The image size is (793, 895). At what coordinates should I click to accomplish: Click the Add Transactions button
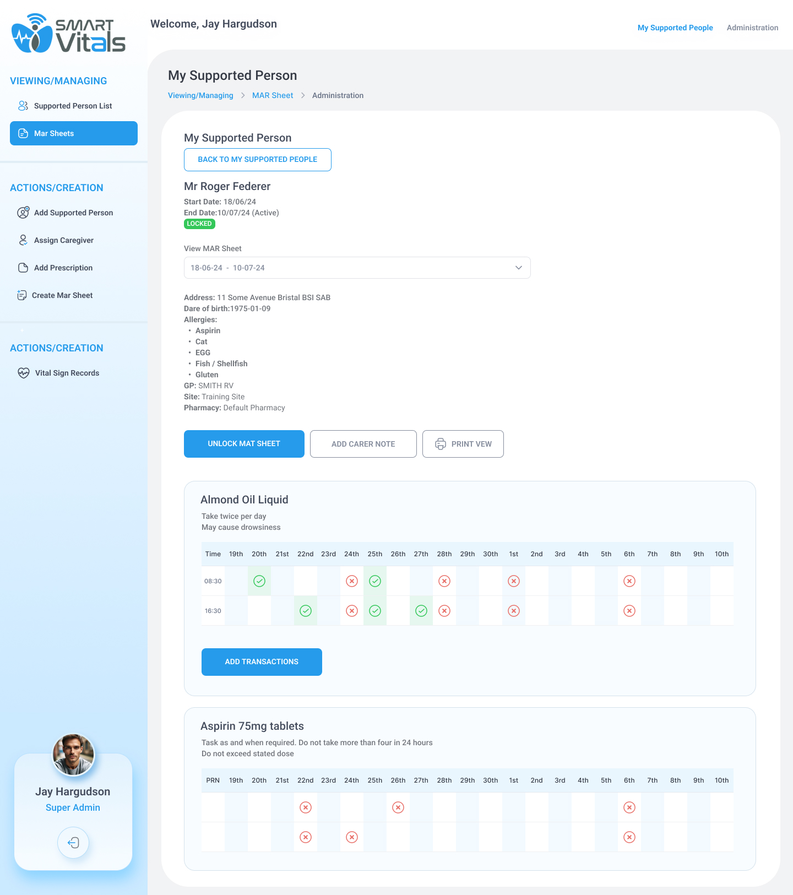click(262, 662)
